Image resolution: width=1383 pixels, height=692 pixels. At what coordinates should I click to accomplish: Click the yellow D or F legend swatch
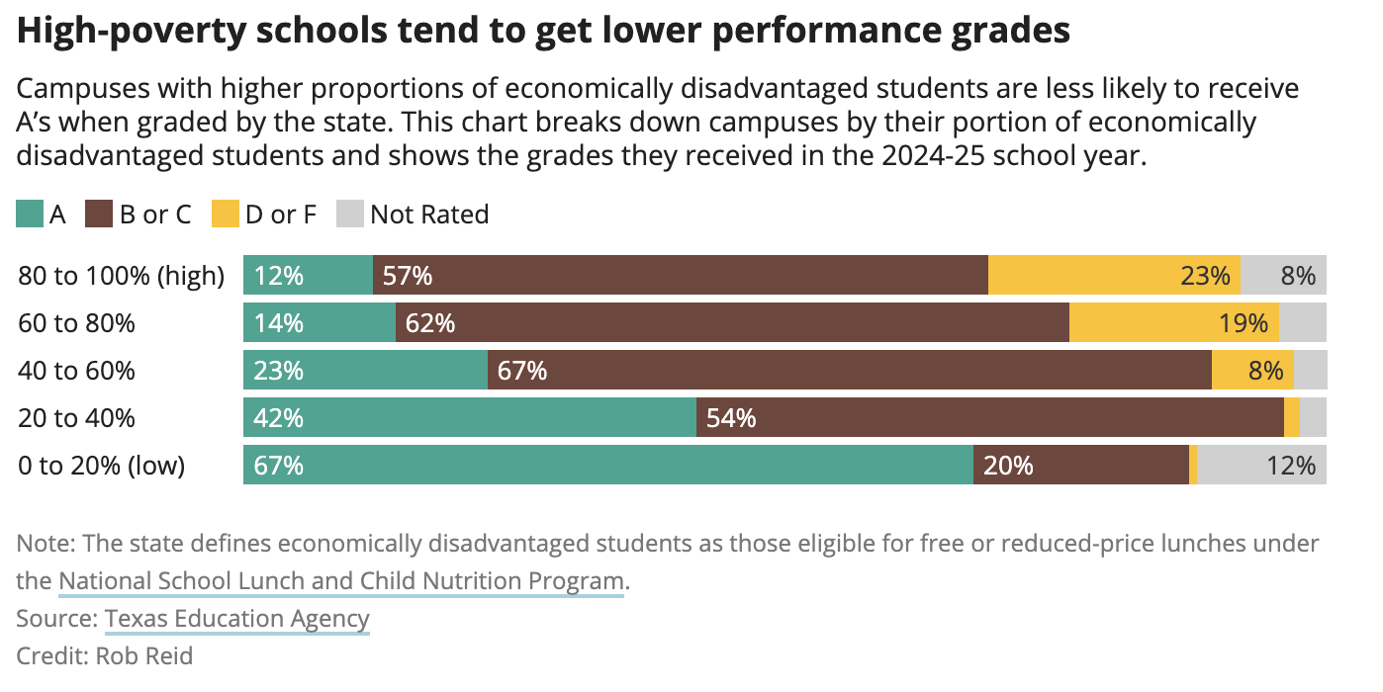pyautogui.click(x=226, y=215)
